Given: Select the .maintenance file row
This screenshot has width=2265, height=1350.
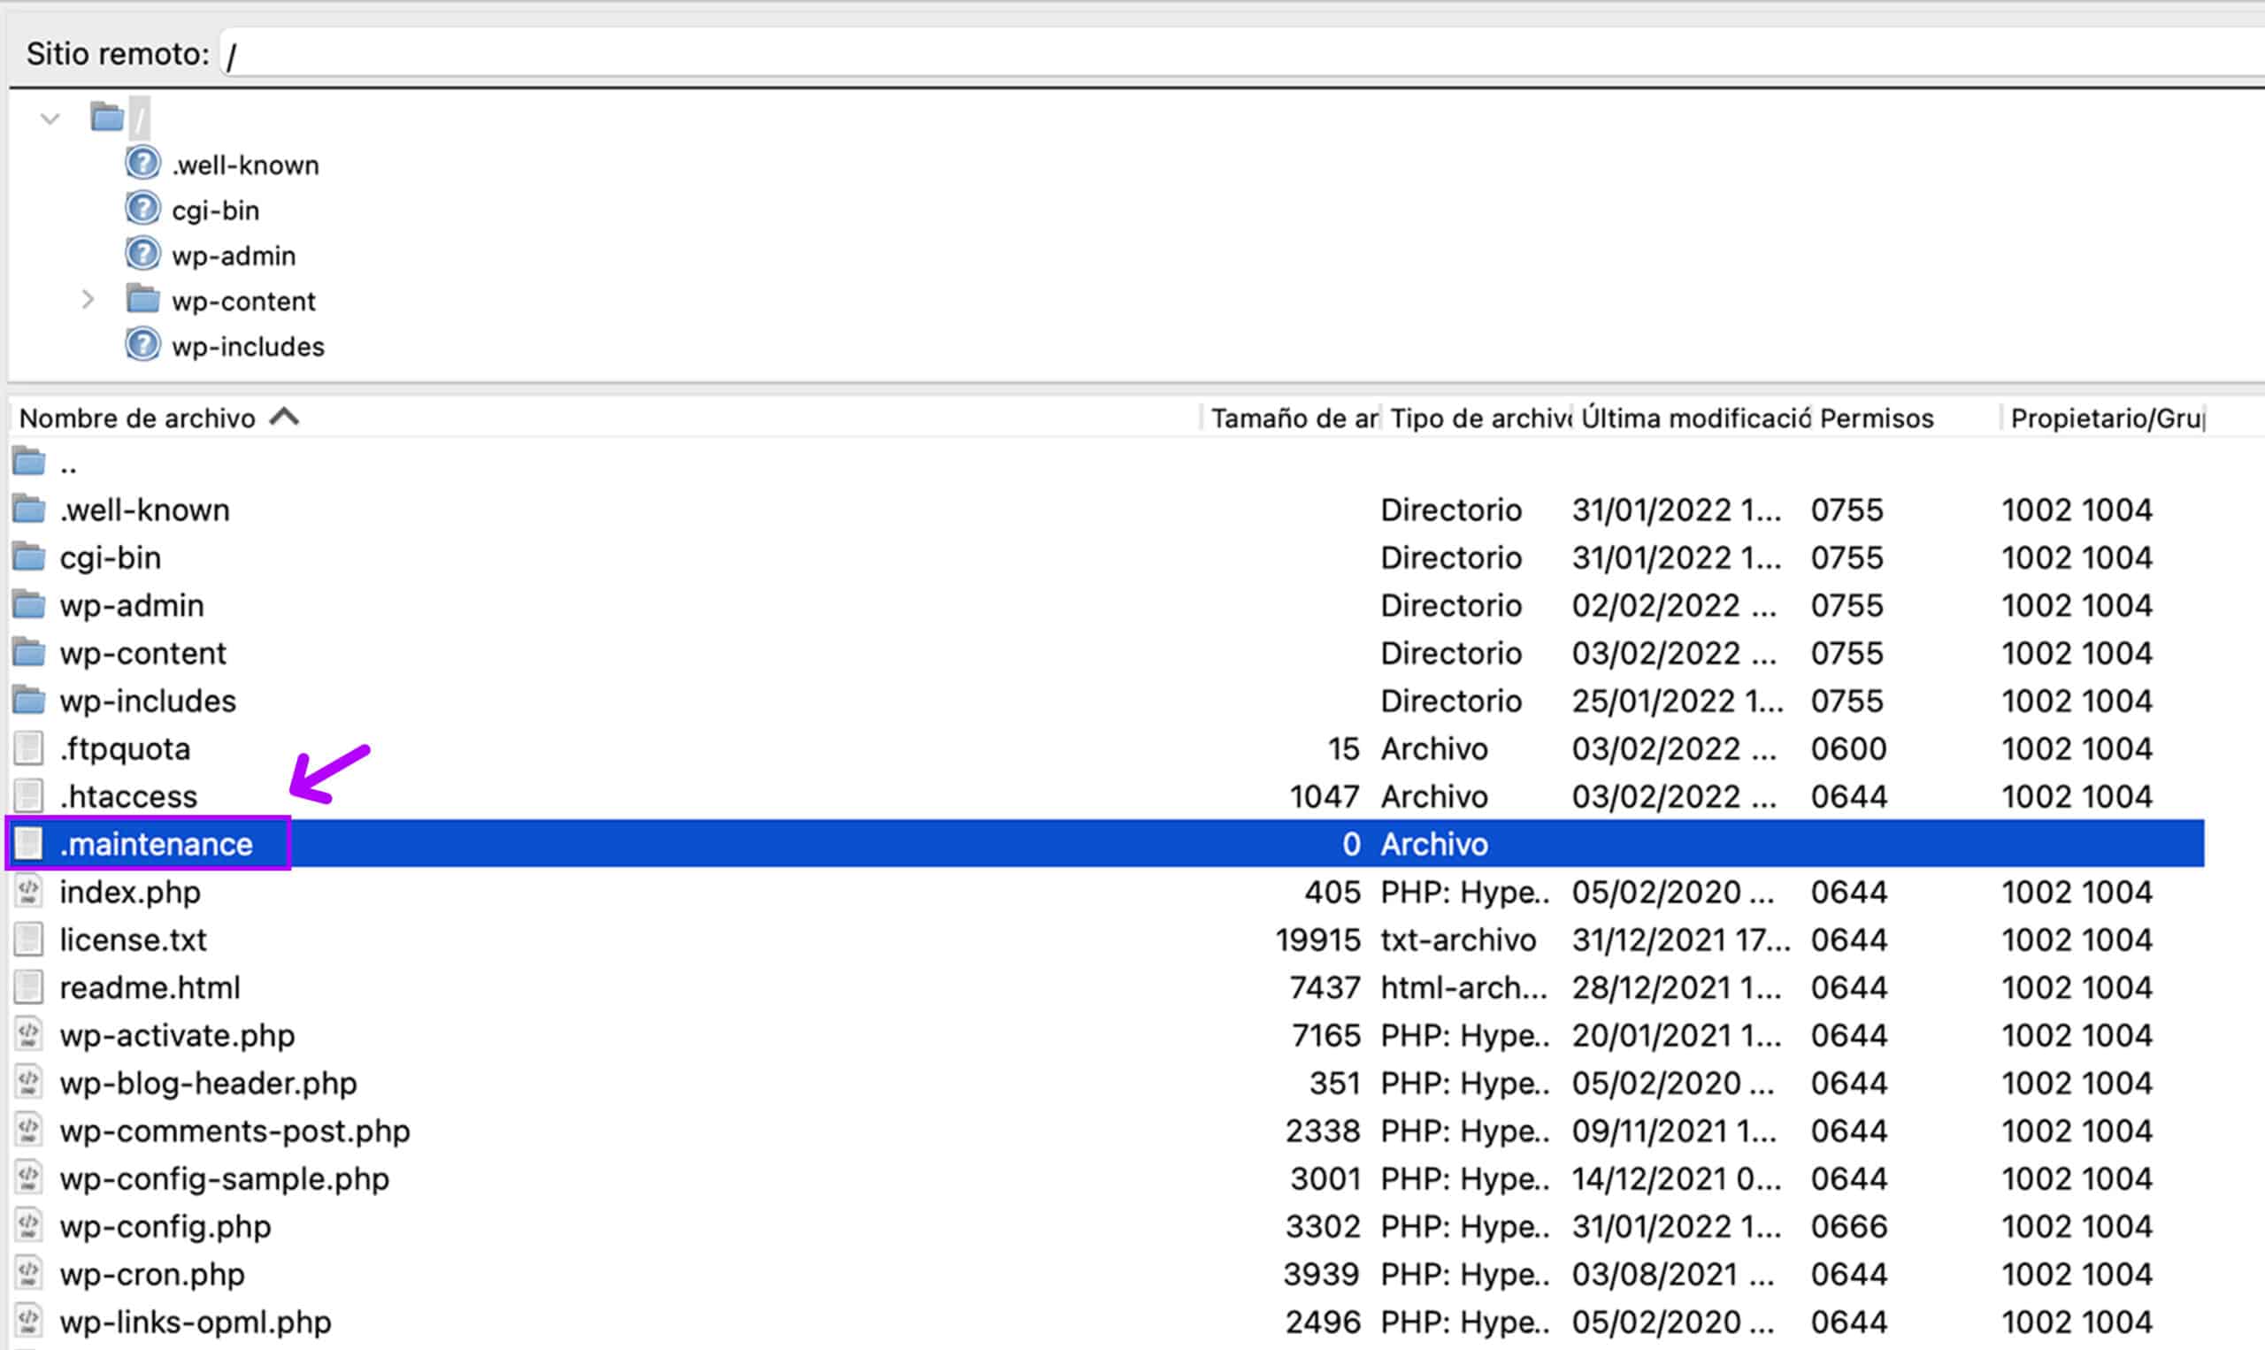Looking at the screenshot, I should 156,844.
